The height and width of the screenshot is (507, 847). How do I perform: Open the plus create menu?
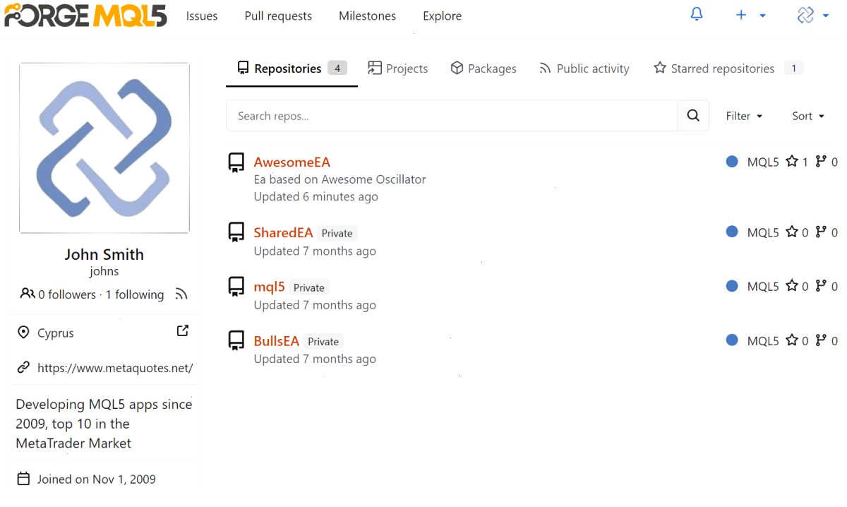(750, 15)
